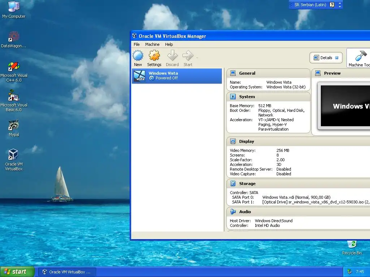Click the '256 MB' video memory value
This screenshot has width=370, height=277.
pos(283,150)
